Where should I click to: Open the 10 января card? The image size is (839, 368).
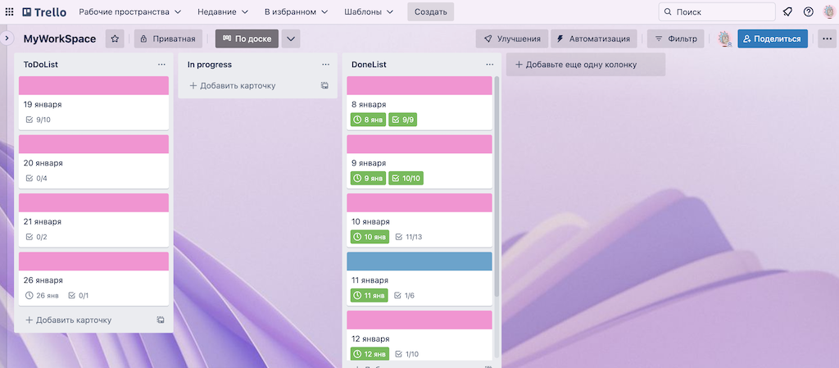419,220
